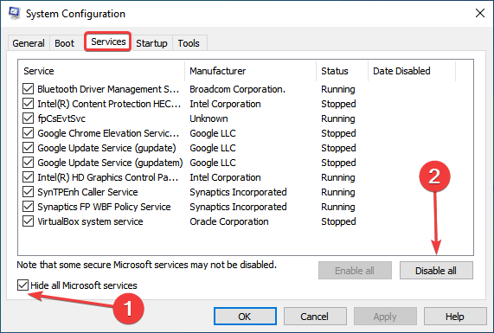
Task: Sort by Date Disabled column header
Action: click(x=412, y=71)
